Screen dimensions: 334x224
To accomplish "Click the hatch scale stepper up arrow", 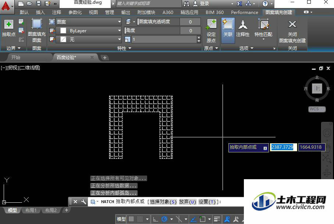I will [199, 38].
